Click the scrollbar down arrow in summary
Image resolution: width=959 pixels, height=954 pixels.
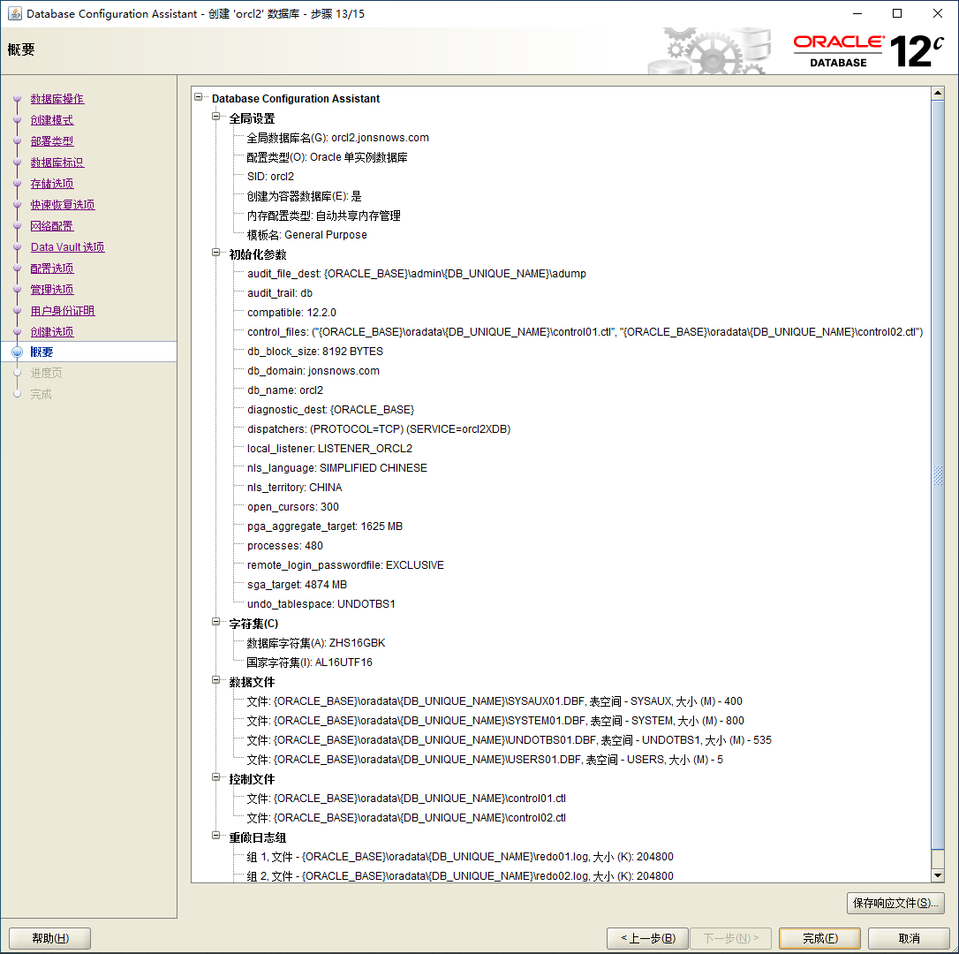click(938, 874)
